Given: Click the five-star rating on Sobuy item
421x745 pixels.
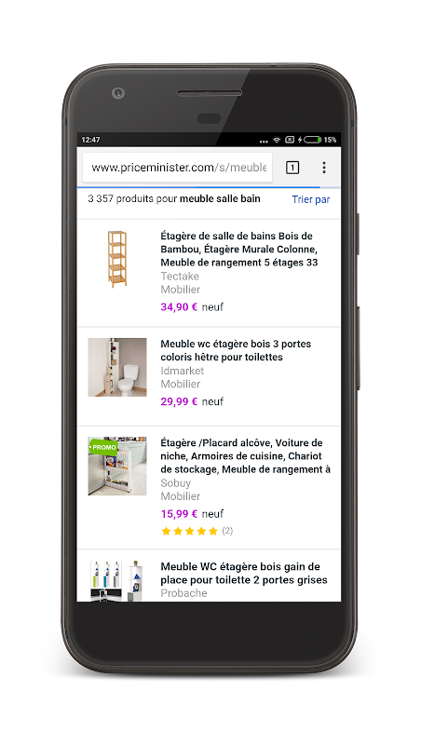Looking at the screenshot, I should (189, 531).
